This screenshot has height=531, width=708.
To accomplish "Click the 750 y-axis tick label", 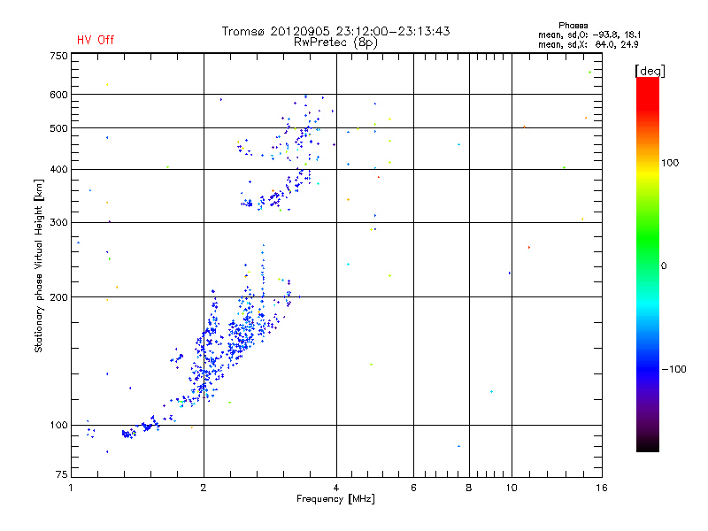I will pos(58,56).
